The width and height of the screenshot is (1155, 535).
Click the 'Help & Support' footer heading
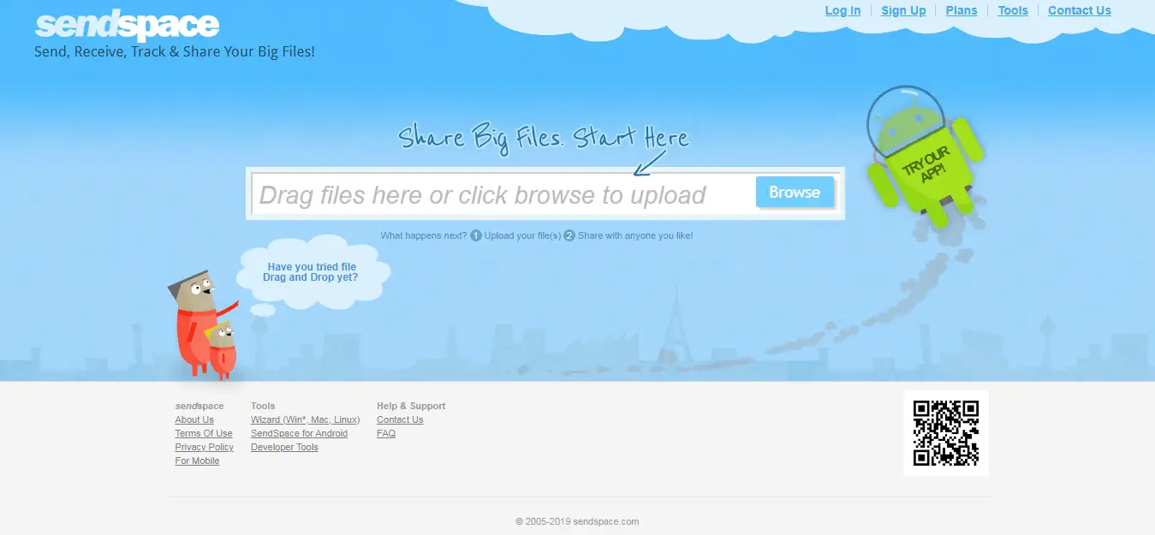[x=411, y=406]
